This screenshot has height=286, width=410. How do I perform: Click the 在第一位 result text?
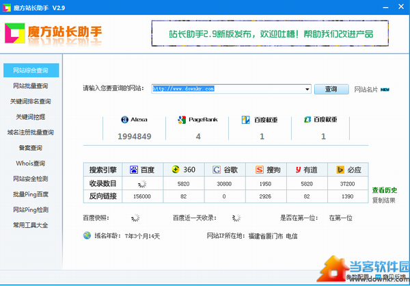tap(341, 218)
